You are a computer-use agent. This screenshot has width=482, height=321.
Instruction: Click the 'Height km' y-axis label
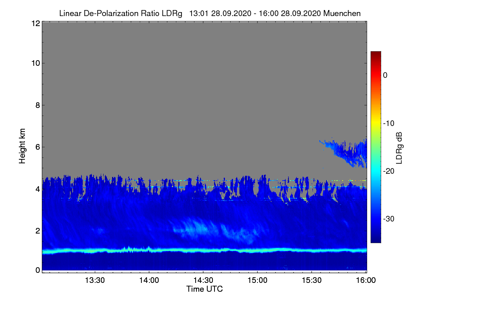click(x=22, y=146)
